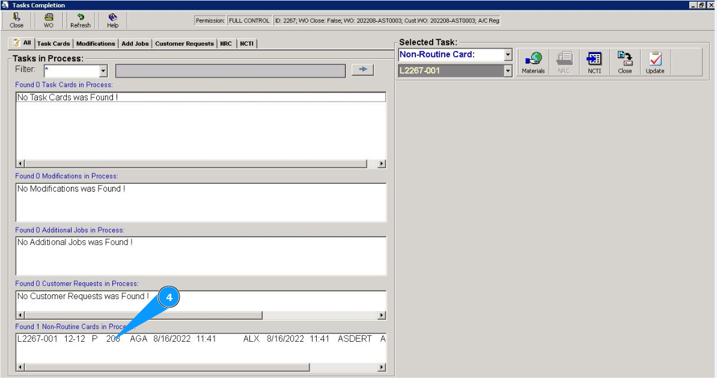Open the Customer Requests tab
The image size is (717, 379).
185,43
